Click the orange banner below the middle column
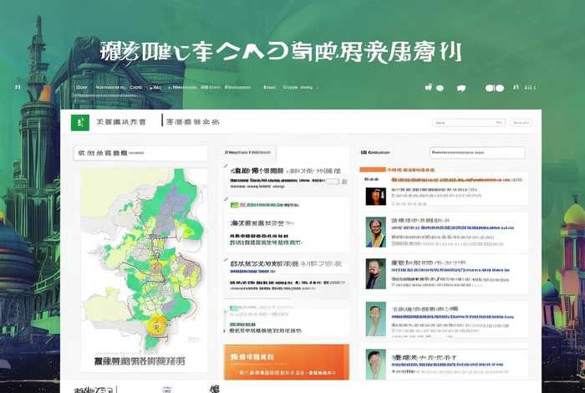Viewport: 585px width, 393px height. coord(286,362)
